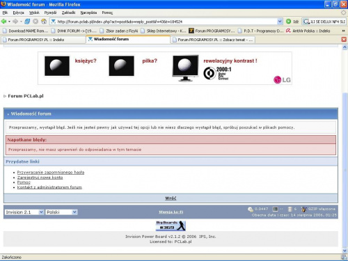This screenshot has width=348, height=261.
Task: Click the Forward arrow button
Action: click(x=15, y=22)
